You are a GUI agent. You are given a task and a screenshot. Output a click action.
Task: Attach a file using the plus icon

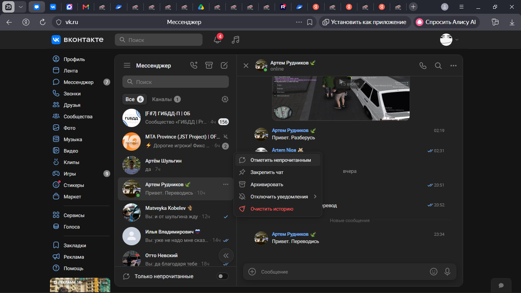[x=252, y=272]
